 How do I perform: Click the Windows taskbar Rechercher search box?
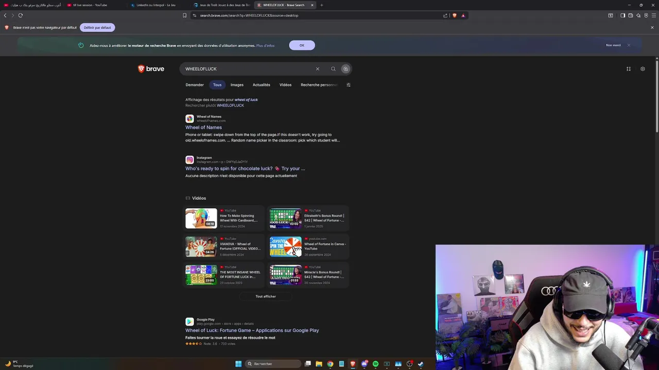[x=273, y=364]
